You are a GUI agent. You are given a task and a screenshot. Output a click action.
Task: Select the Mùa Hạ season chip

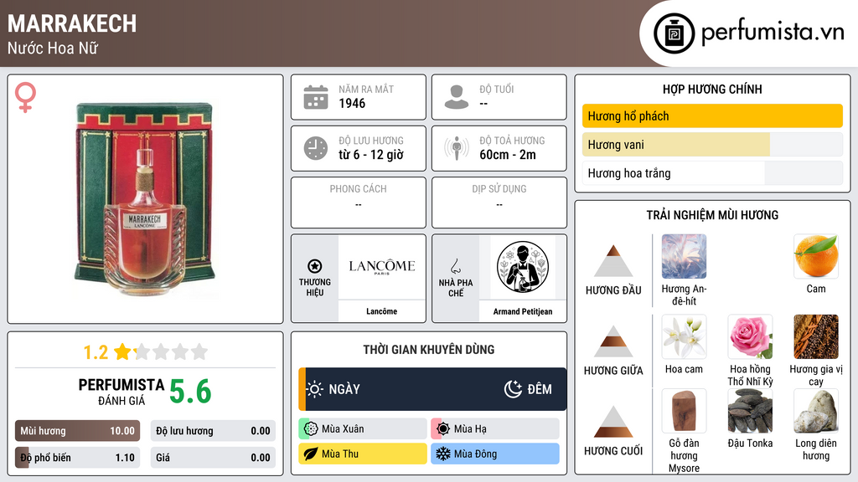coord(495,429)
